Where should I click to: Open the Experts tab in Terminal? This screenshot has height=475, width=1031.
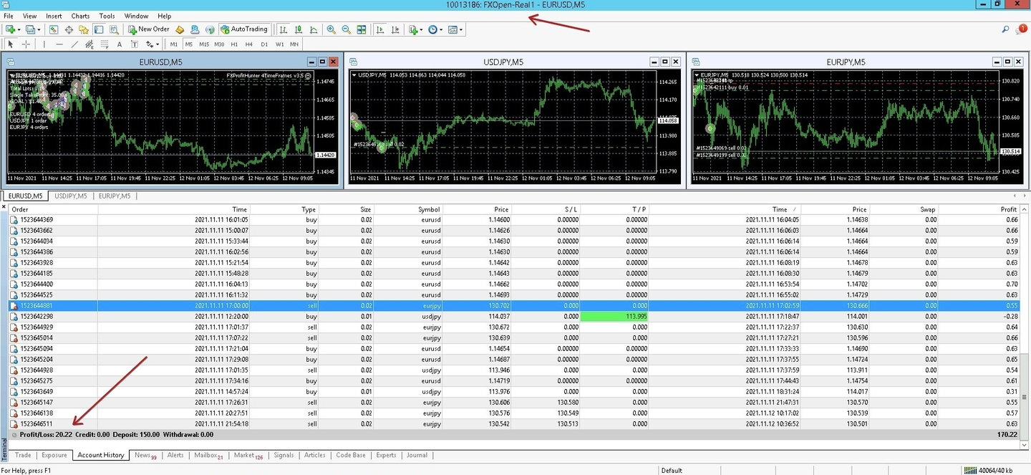point(386,455)
